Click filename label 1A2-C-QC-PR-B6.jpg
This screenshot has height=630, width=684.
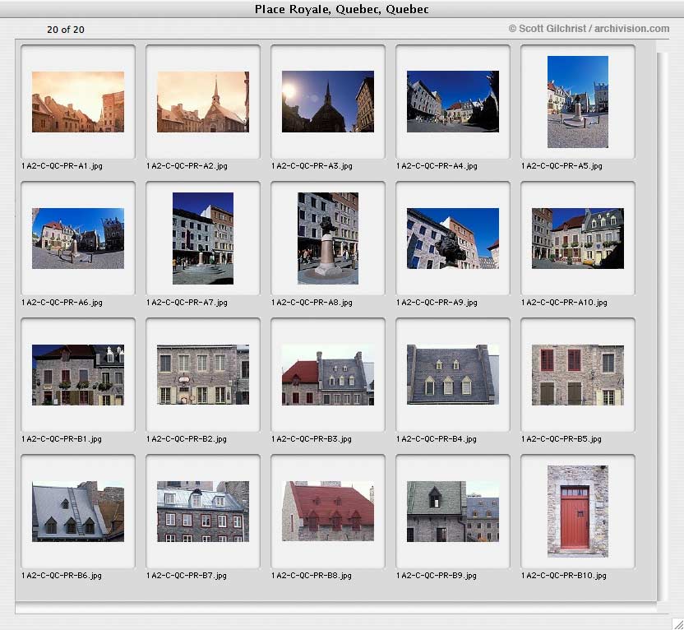pyautogui.click(x=62, y=576)
